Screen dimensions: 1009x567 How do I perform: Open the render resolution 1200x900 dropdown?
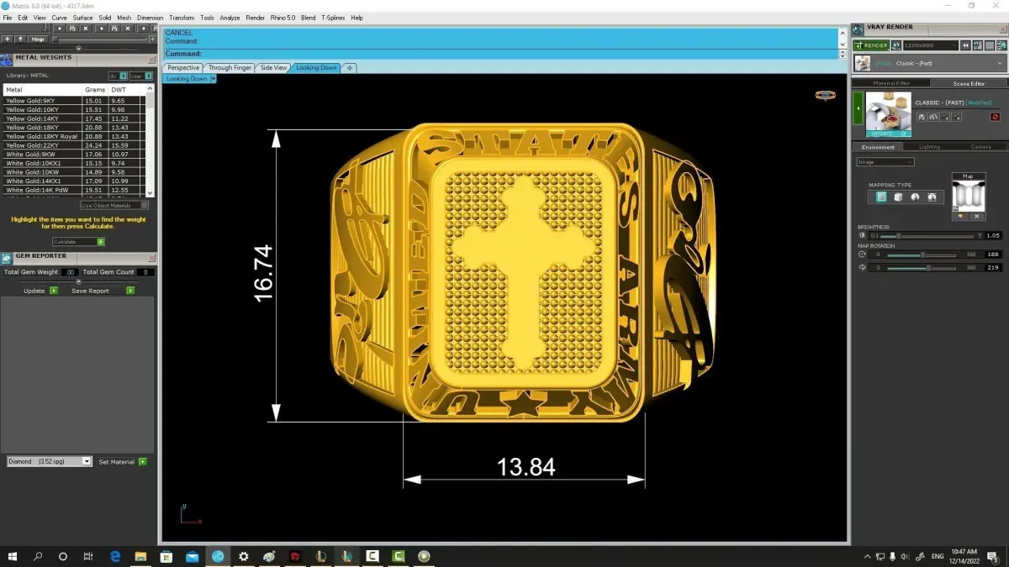tap(931, 45)
